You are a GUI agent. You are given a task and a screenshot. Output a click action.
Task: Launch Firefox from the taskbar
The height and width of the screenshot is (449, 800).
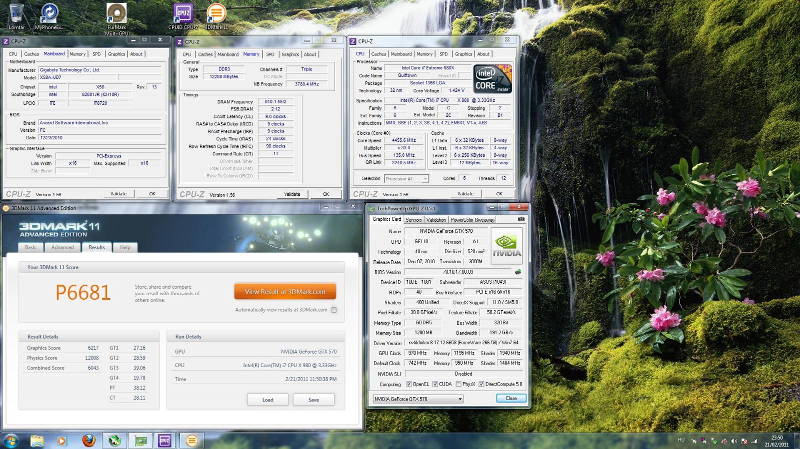(88, 441)
